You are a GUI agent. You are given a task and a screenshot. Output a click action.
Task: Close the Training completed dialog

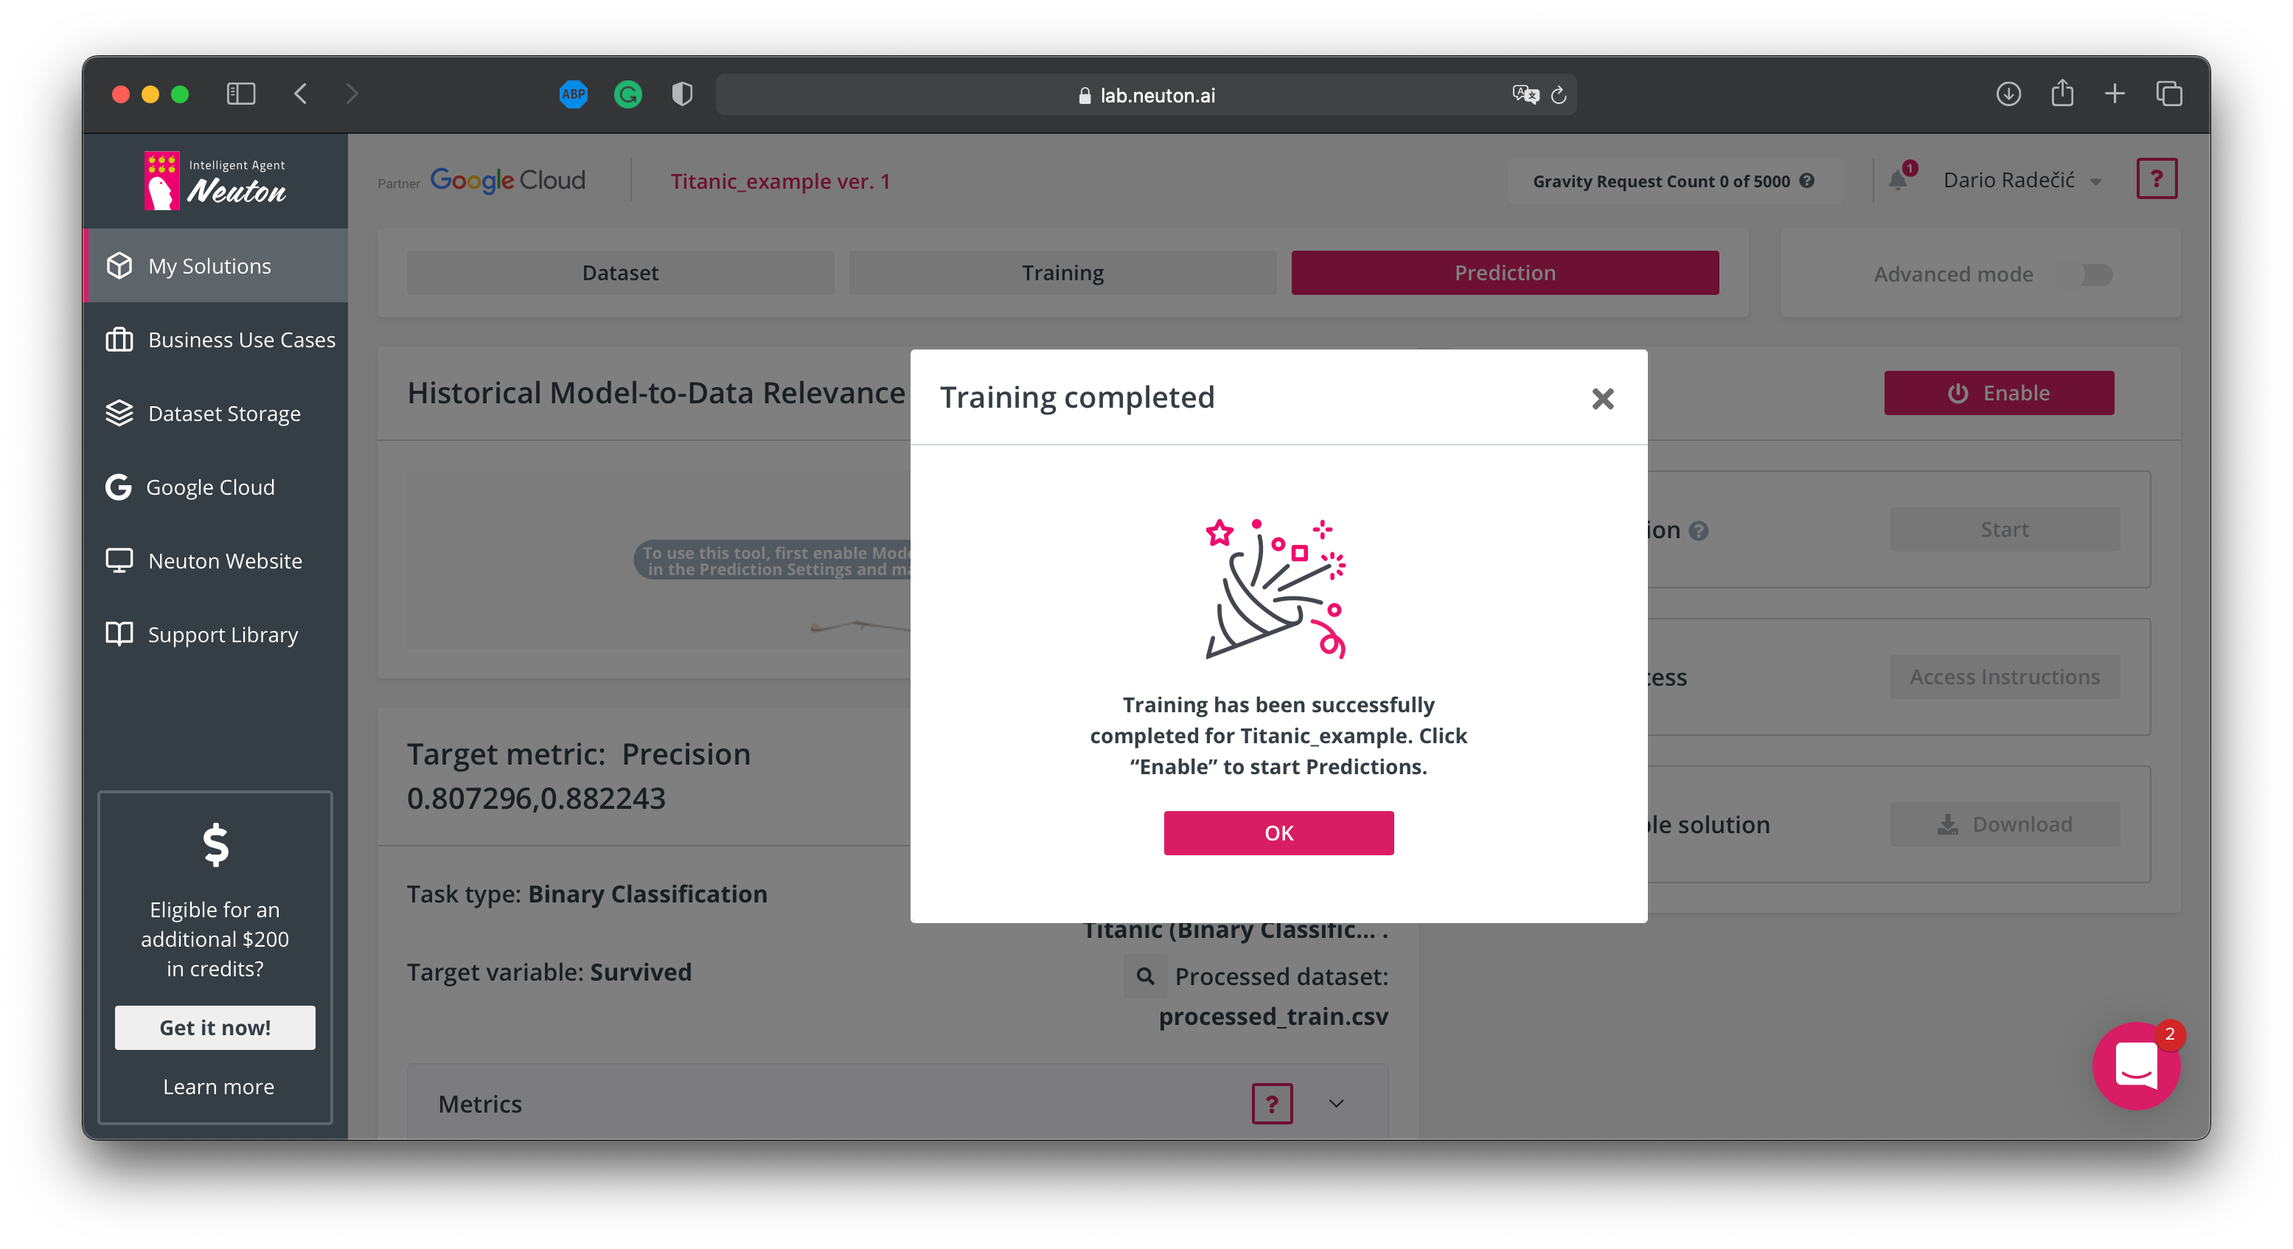(1602, 399)
